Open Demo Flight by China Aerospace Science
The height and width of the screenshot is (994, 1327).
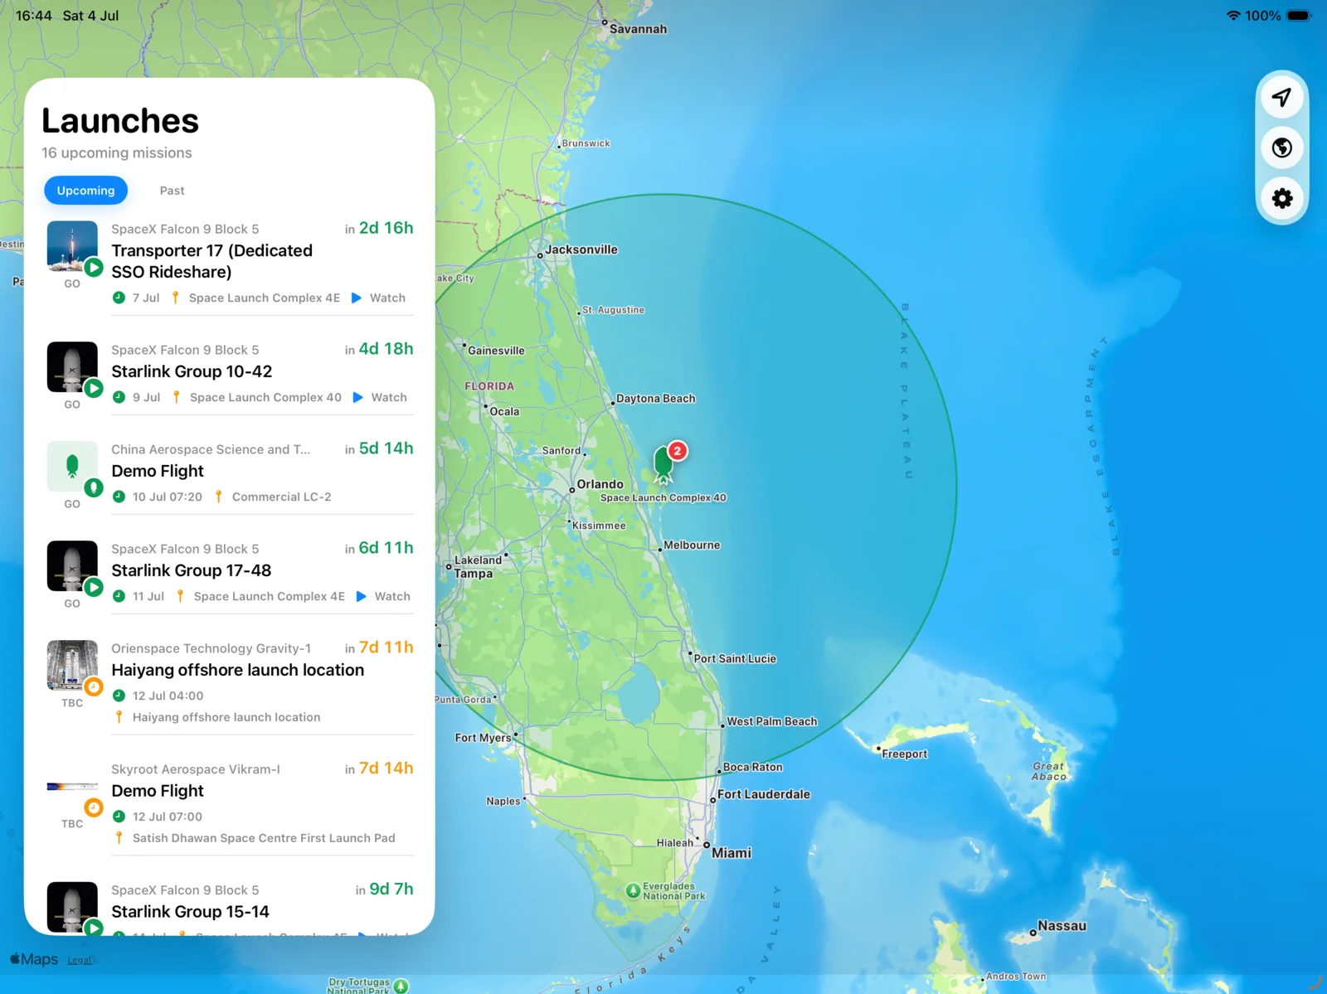coord(158,471)
